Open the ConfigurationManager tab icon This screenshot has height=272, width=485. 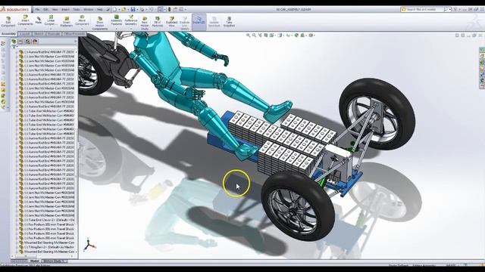[28, 42]
